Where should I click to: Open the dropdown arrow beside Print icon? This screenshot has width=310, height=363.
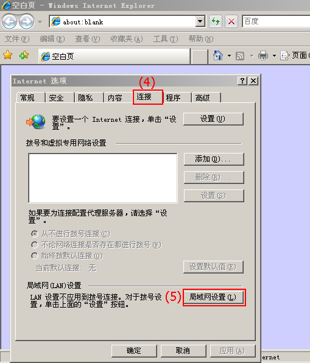pos(274,55)
